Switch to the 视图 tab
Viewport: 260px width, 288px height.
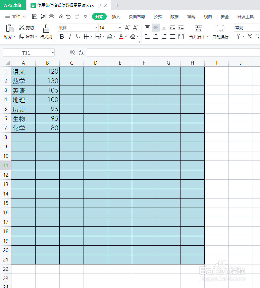[x=208, y=16]
